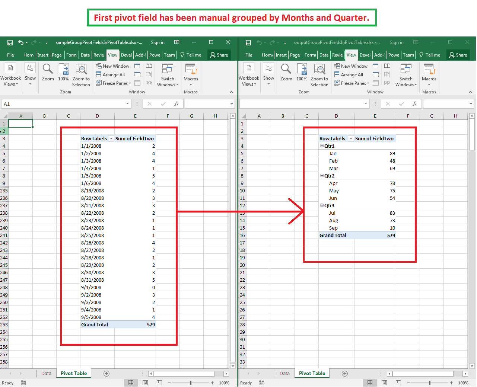Click the Sign in link on the right window
This screenshot has width=477, height=387.
[x=397, y=42]
